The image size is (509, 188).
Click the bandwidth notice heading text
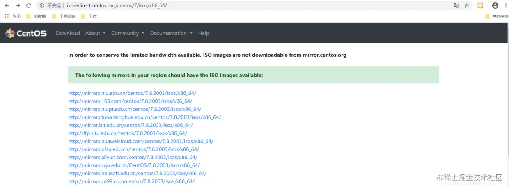coord(207,55)
